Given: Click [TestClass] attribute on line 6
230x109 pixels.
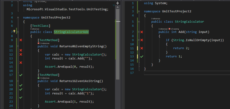Looking at the screenshot, I should 40,26.
